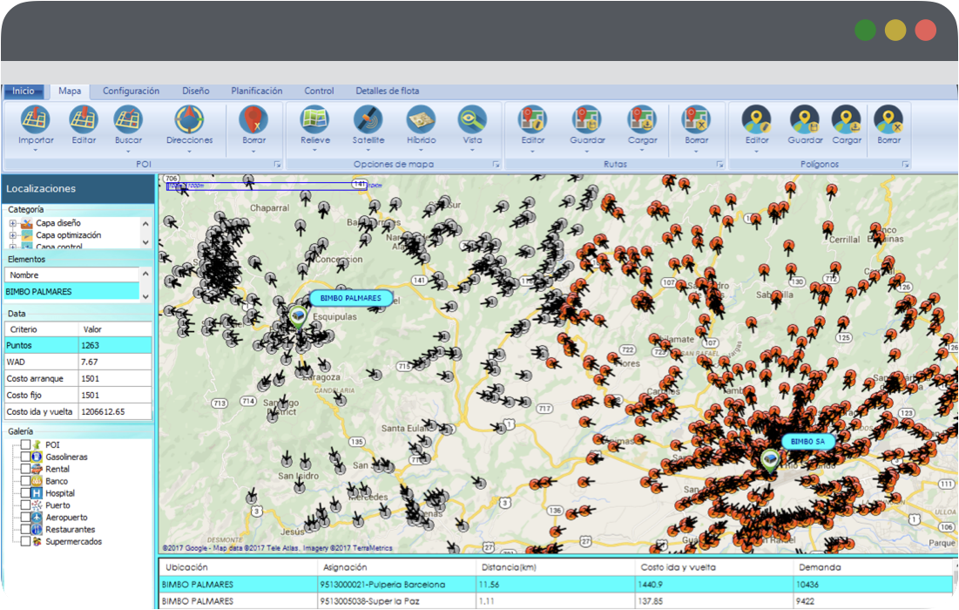Click the POI Borrar pin icon

[x=253, y=120]
